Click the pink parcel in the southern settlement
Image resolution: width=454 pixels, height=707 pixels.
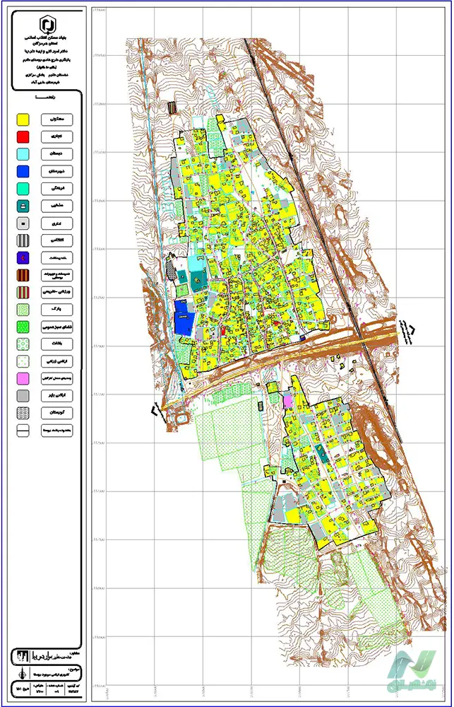(287, 400)
